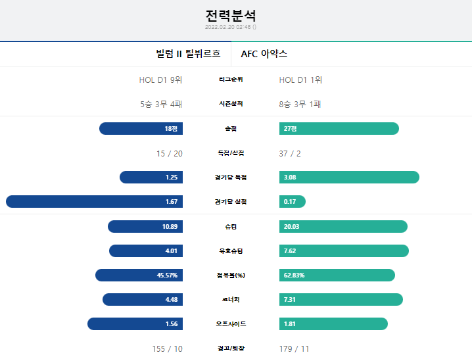Click the green 3.08 goals-per-game bar
The image size is (472, 359).
point(349,178)
